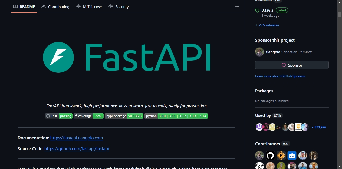
Task: Click tiangolo Sebastián Ramírez name link
Action: click(x=289, y=52)
